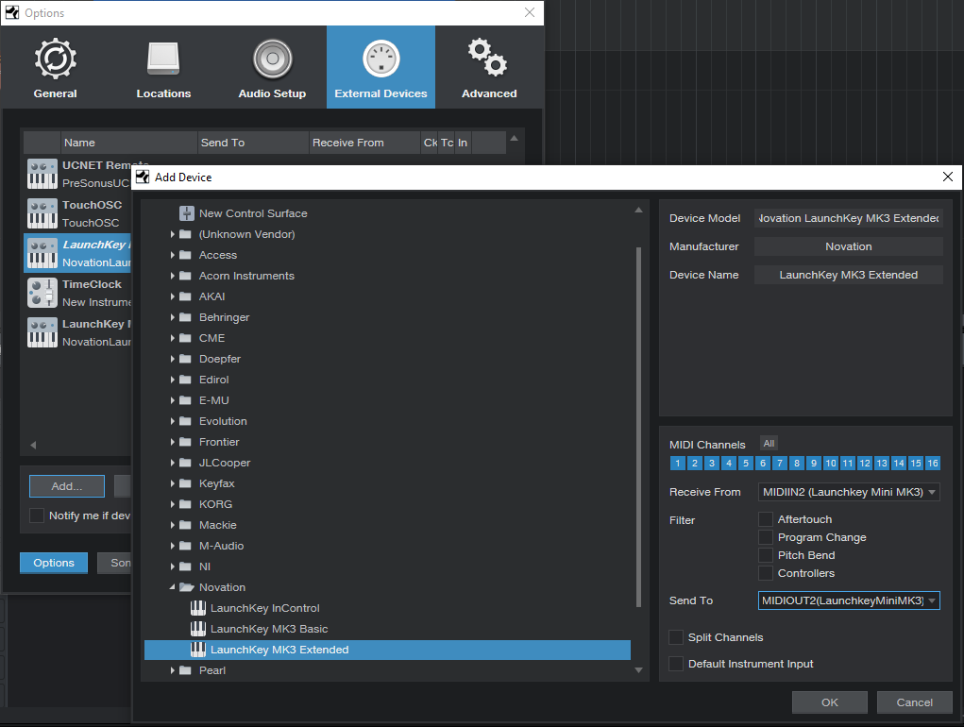Expand the (Unknown Vendor) folder
Image resolution: width=964 pixels, height=727 pixels.
172,234
